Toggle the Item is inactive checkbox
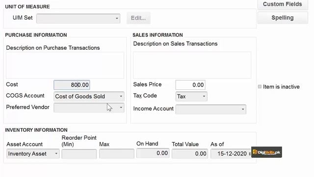The image size is (314, 177). [x=260, y=87]
